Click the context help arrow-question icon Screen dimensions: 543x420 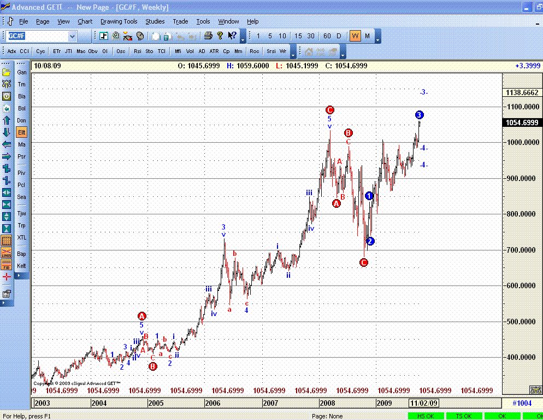click(x=232, y=36)
